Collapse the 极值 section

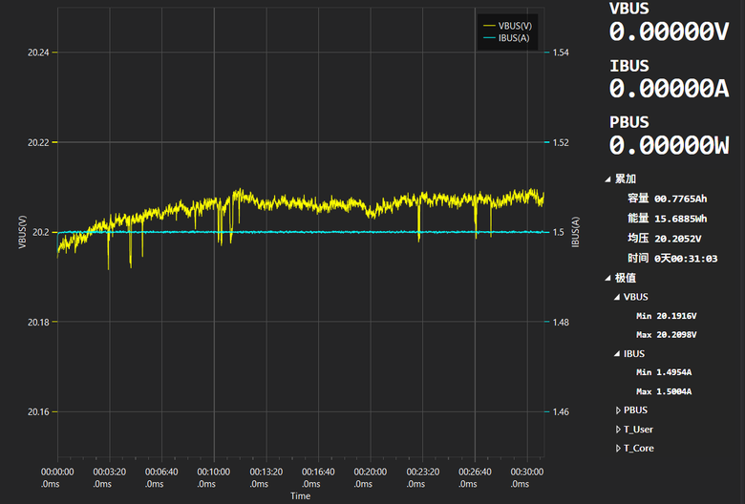click(607, 279)
